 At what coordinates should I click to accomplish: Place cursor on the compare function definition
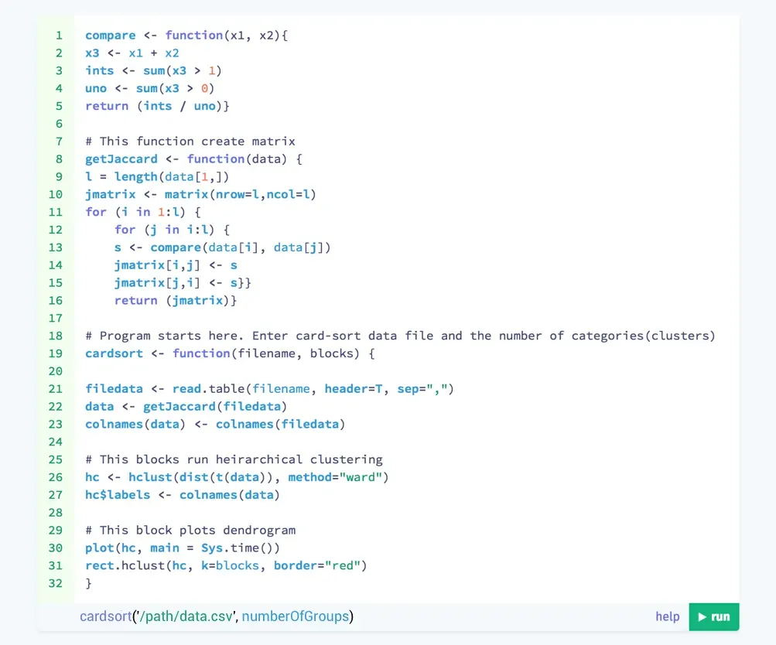coord(111,35)
